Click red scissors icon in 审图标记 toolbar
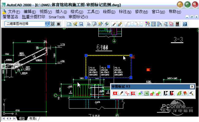Image resolution: width=199 pixels, height=122 pixels. point(127,93)
